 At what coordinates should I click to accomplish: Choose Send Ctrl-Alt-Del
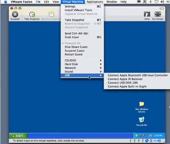[82, 33]
